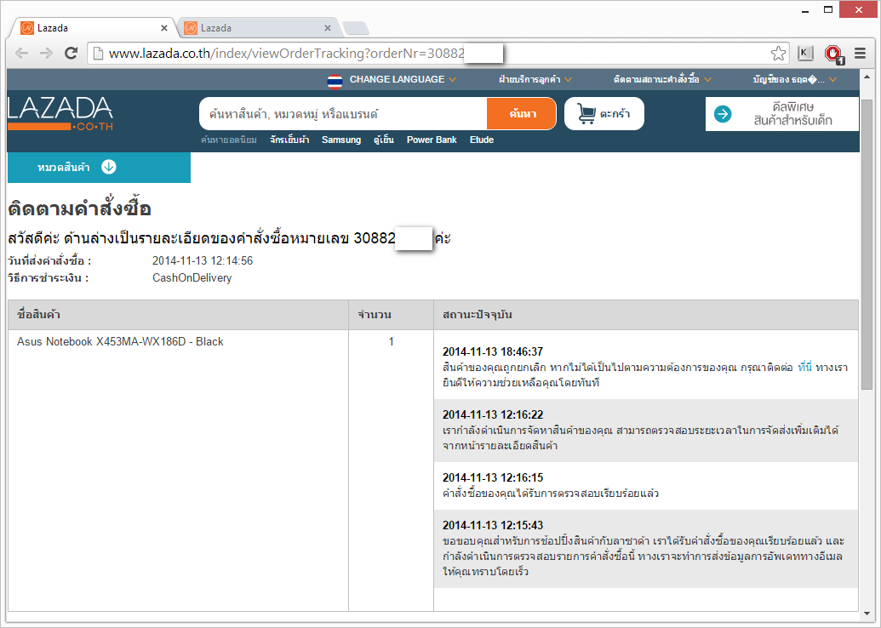Click status timestamp 2014-11-13 12:16:15
Image resolution: width=881 pixels, height=628 pixels.
click(493, 477)
